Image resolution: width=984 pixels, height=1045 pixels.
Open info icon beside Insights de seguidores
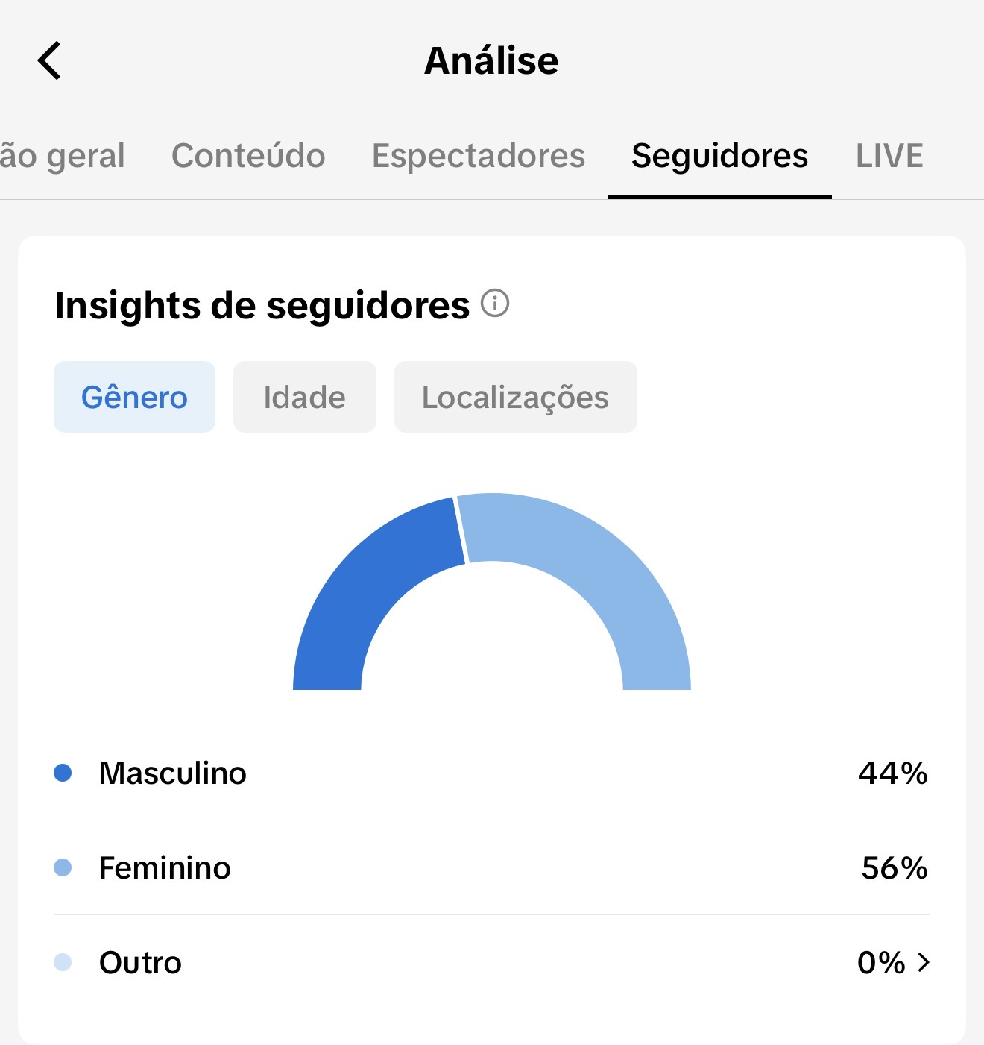click(x=495, y=304)
